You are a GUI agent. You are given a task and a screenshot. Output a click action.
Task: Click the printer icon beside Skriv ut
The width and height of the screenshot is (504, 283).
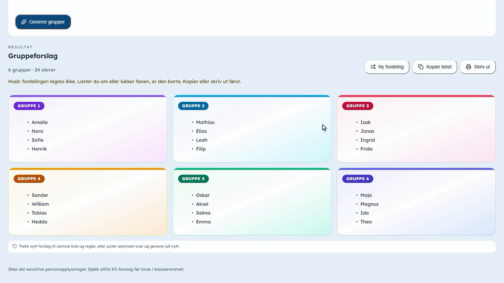pyautogui.click(x=468, y=67)
